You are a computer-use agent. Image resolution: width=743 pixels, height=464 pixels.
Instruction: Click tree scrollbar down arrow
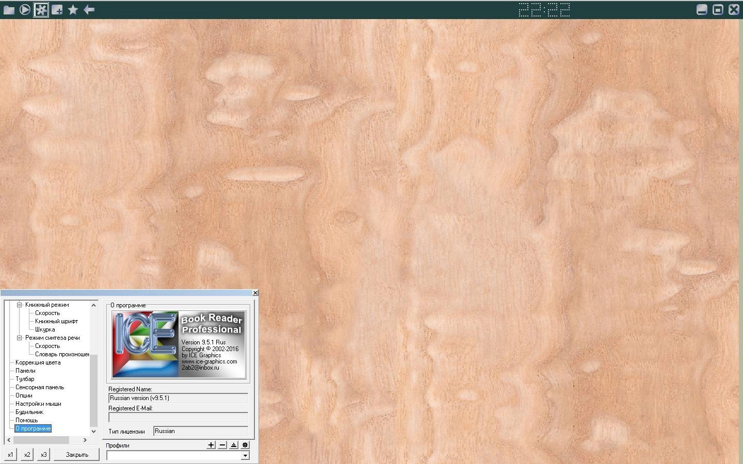[93, 432]
